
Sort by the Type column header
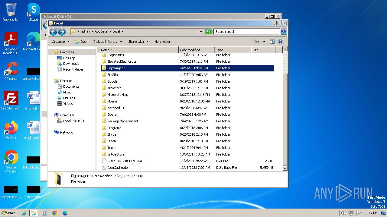point(233,50)
